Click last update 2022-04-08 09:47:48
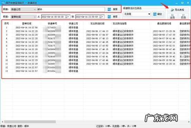Image resolution: width=191 pixels, height=128 pixels. pos(164,49)
